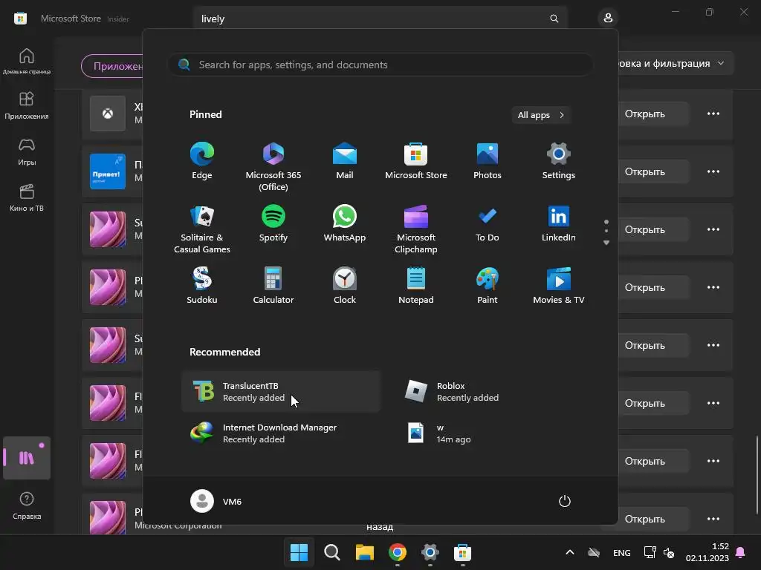
Task: Open Notepad from pinned apps
Action: tap(416, 286)
